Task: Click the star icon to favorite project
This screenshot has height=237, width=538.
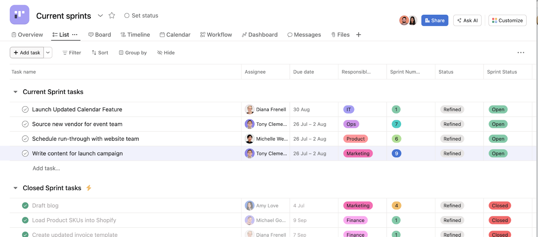Action: pos(112,15)
